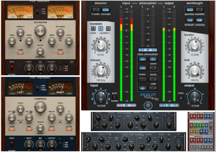Toggle the Xenon auto output button
Viewport: 216px width, 152px height.
(x=181, y=97)
